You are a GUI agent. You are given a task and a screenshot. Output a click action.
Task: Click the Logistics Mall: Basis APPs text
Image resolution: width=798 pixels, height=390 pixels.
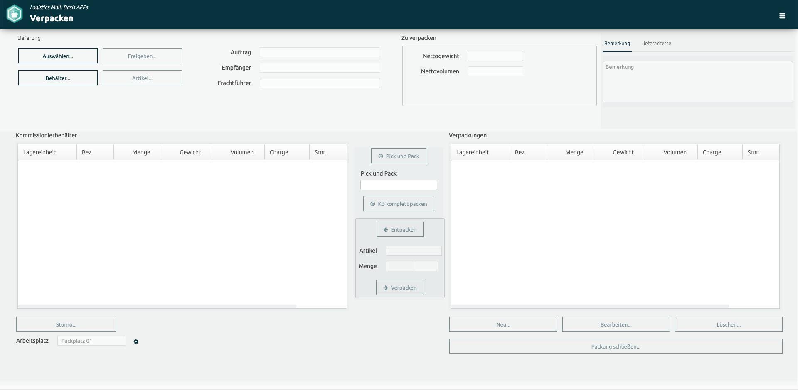coord(59,7)
